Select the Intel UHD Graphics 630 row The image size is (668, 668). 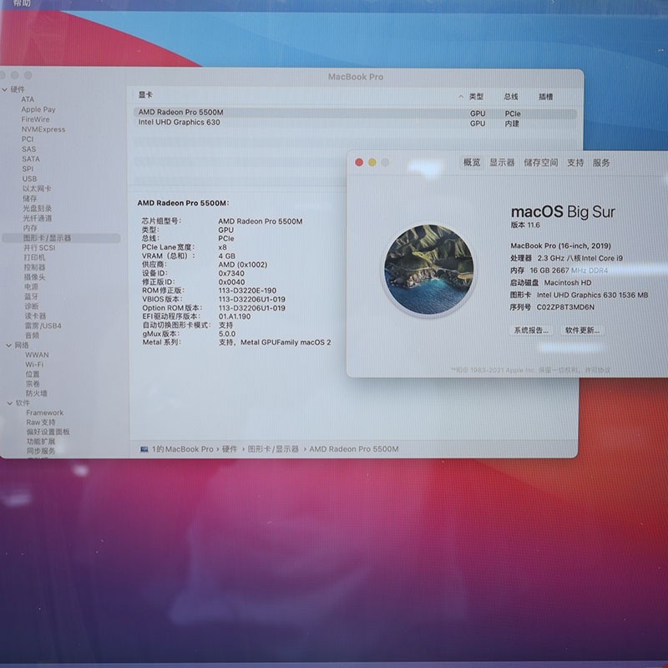coord(180,123)
